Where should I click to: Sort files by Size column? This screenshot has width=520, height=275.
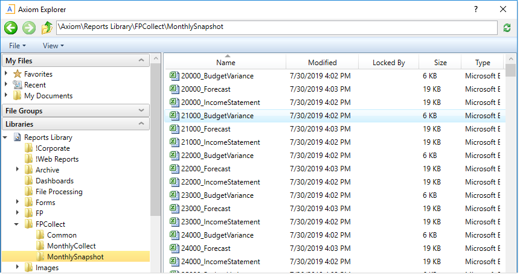[x=440, y=63]
